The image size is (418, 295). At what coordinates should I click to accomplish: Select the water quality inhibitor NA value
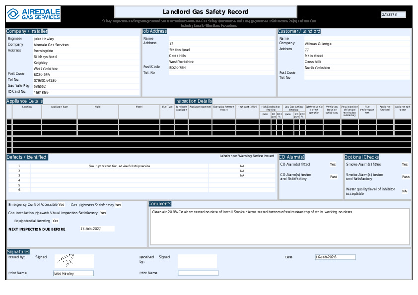[405, 191]
